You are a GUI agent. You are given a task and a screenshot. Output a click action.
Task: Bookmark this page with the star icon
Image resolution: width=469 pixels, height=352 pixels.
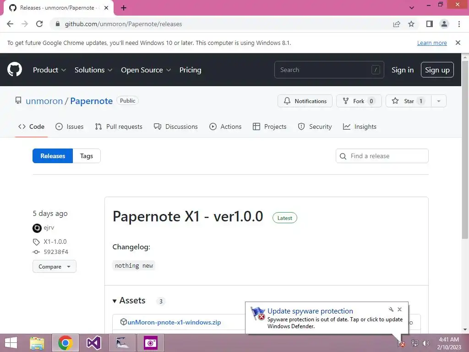tap(411, 24)
